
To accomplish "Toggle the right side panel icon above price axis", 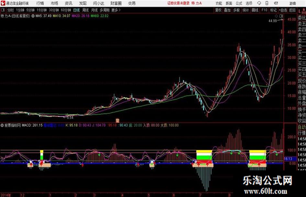I will [281, 16].
